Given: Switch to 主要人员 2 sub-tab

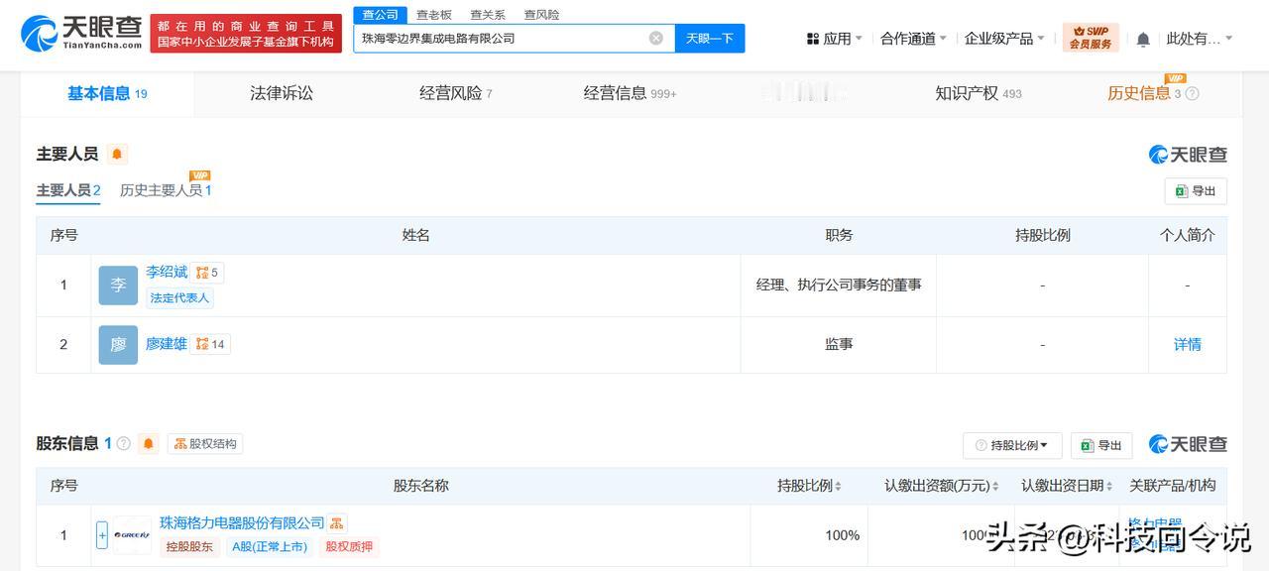Looking at the screenshot, I should (68, 190).
